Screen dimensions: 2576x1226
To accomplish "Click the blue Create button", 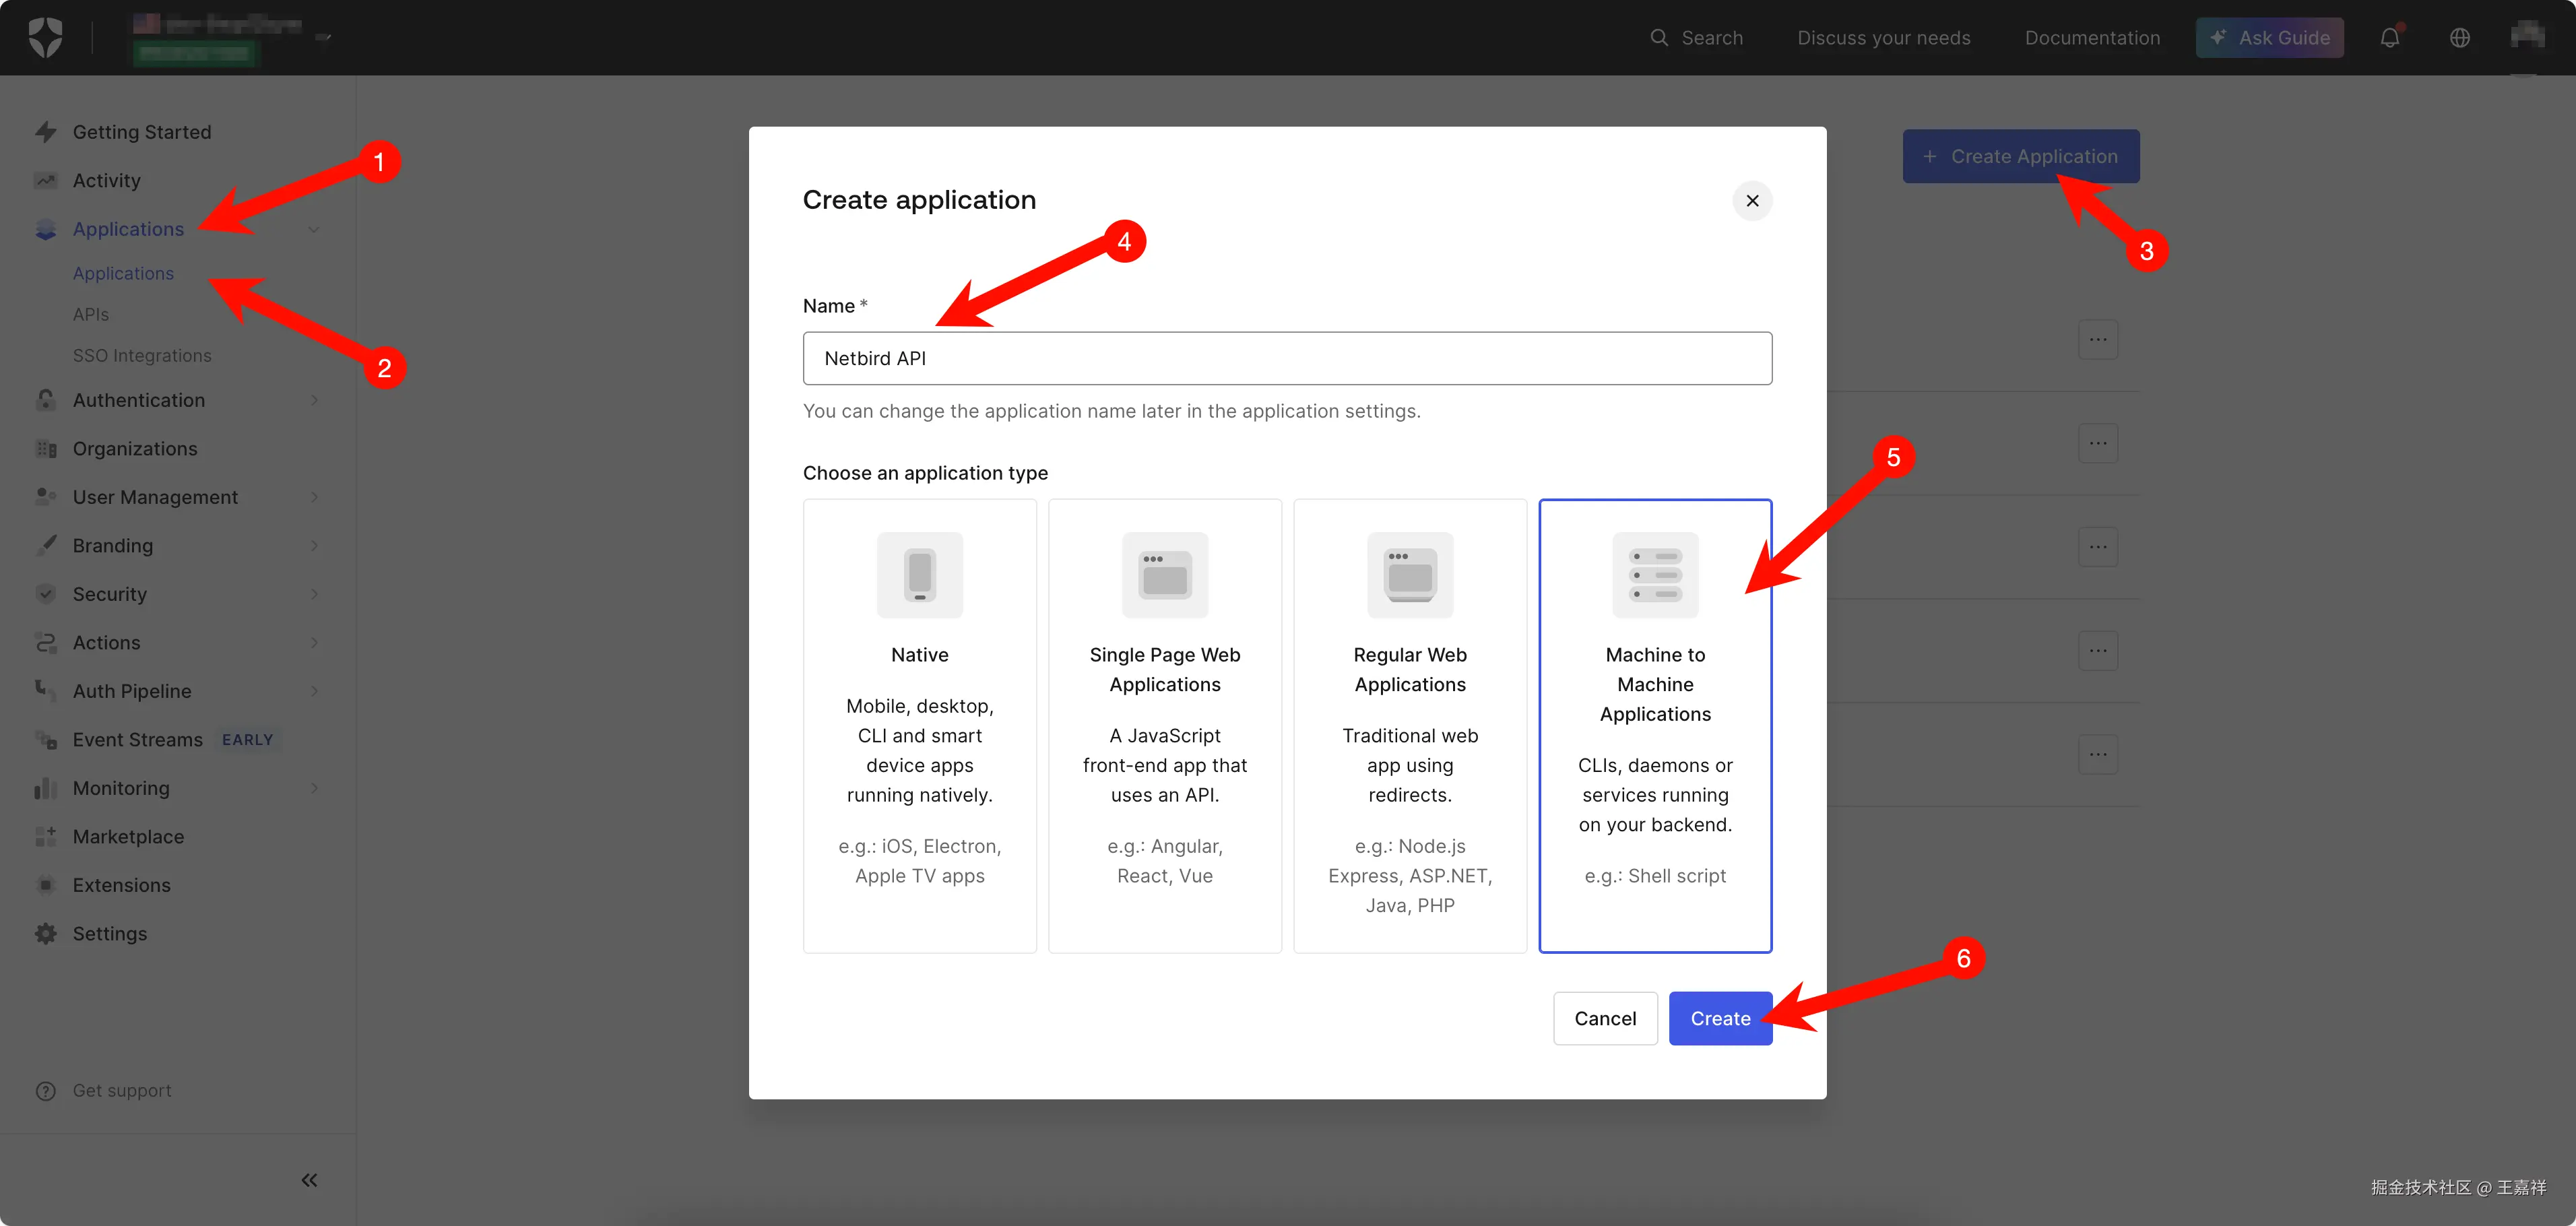I will [x=1720, y=1018].
